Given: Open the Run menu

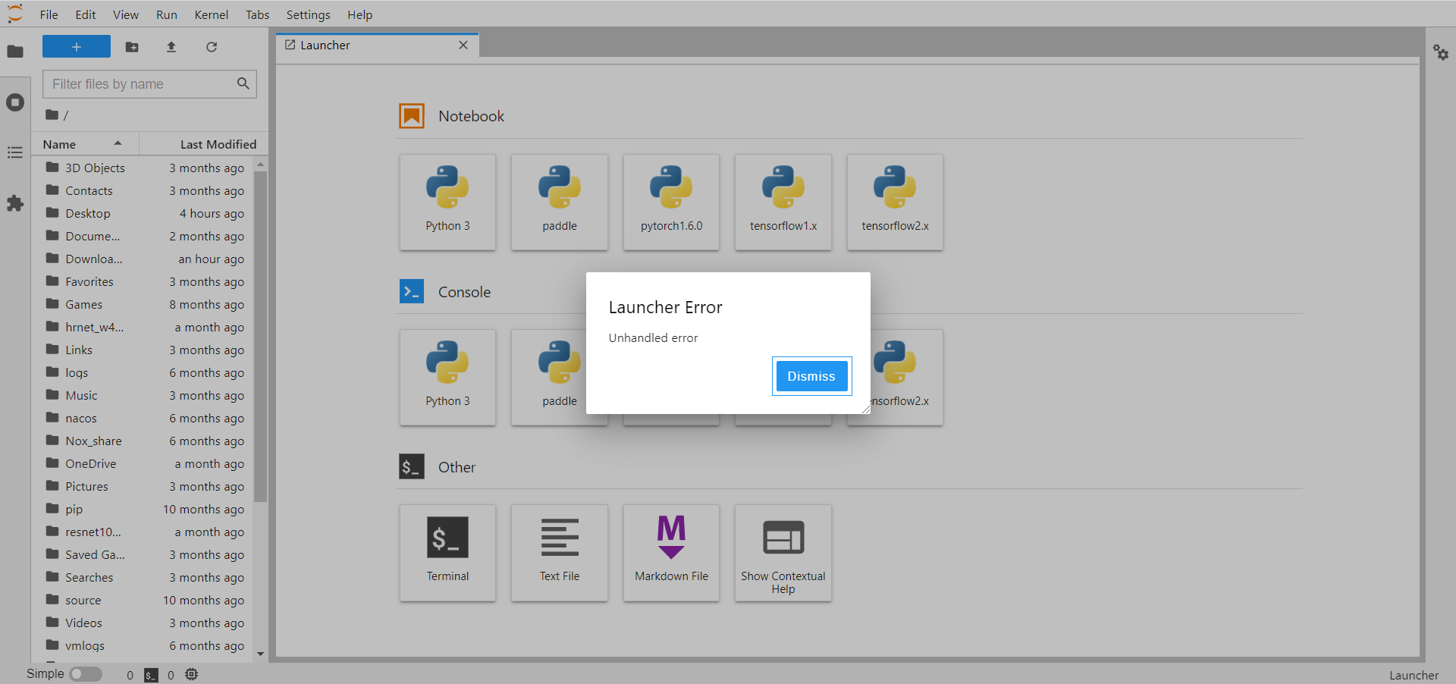Looking at the screenshot, I should [167, 14].
